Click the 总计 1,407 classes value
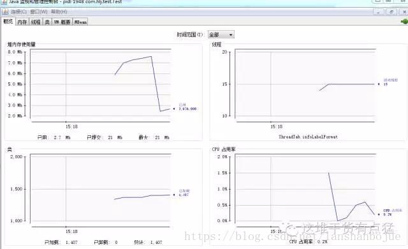 coord(148,242)
